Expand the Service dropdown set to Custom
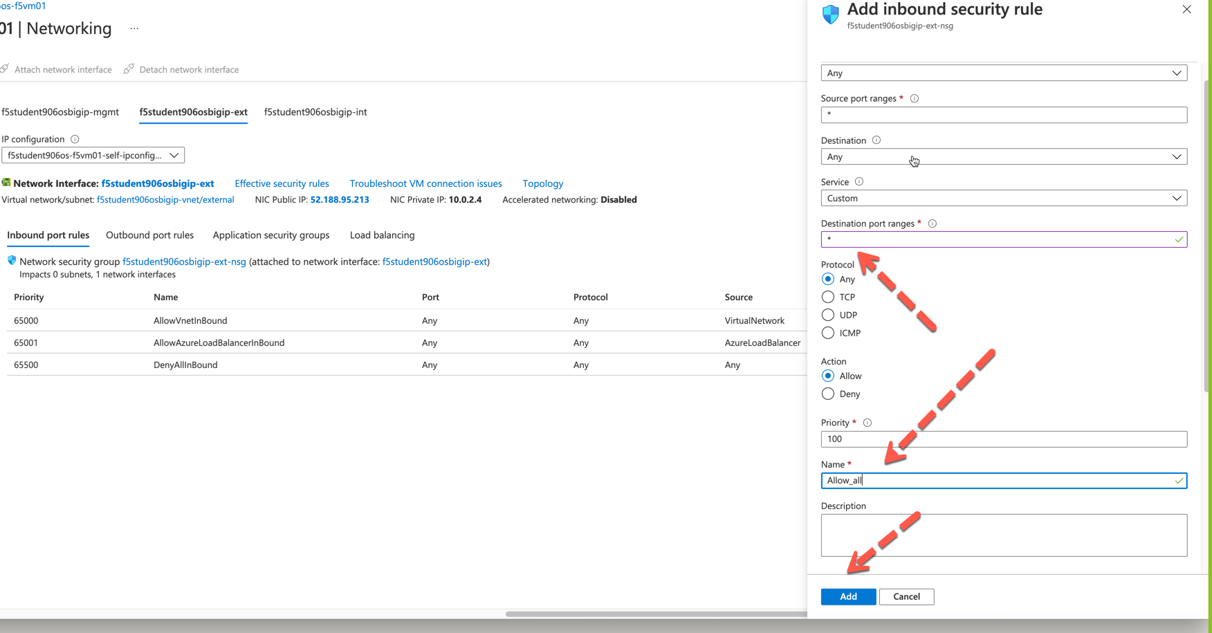 (x=1004, y=199)
